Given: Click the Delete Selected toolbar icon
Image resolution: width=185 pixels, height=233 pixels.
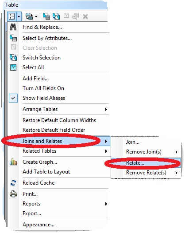Looking at the screenshot, I should point(85,16).
